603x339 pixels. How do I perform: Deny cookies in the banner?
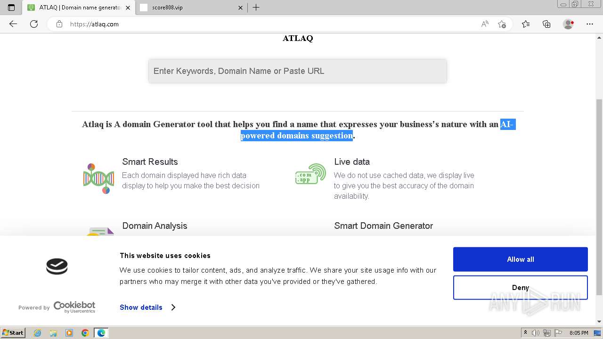click(521, 288)
